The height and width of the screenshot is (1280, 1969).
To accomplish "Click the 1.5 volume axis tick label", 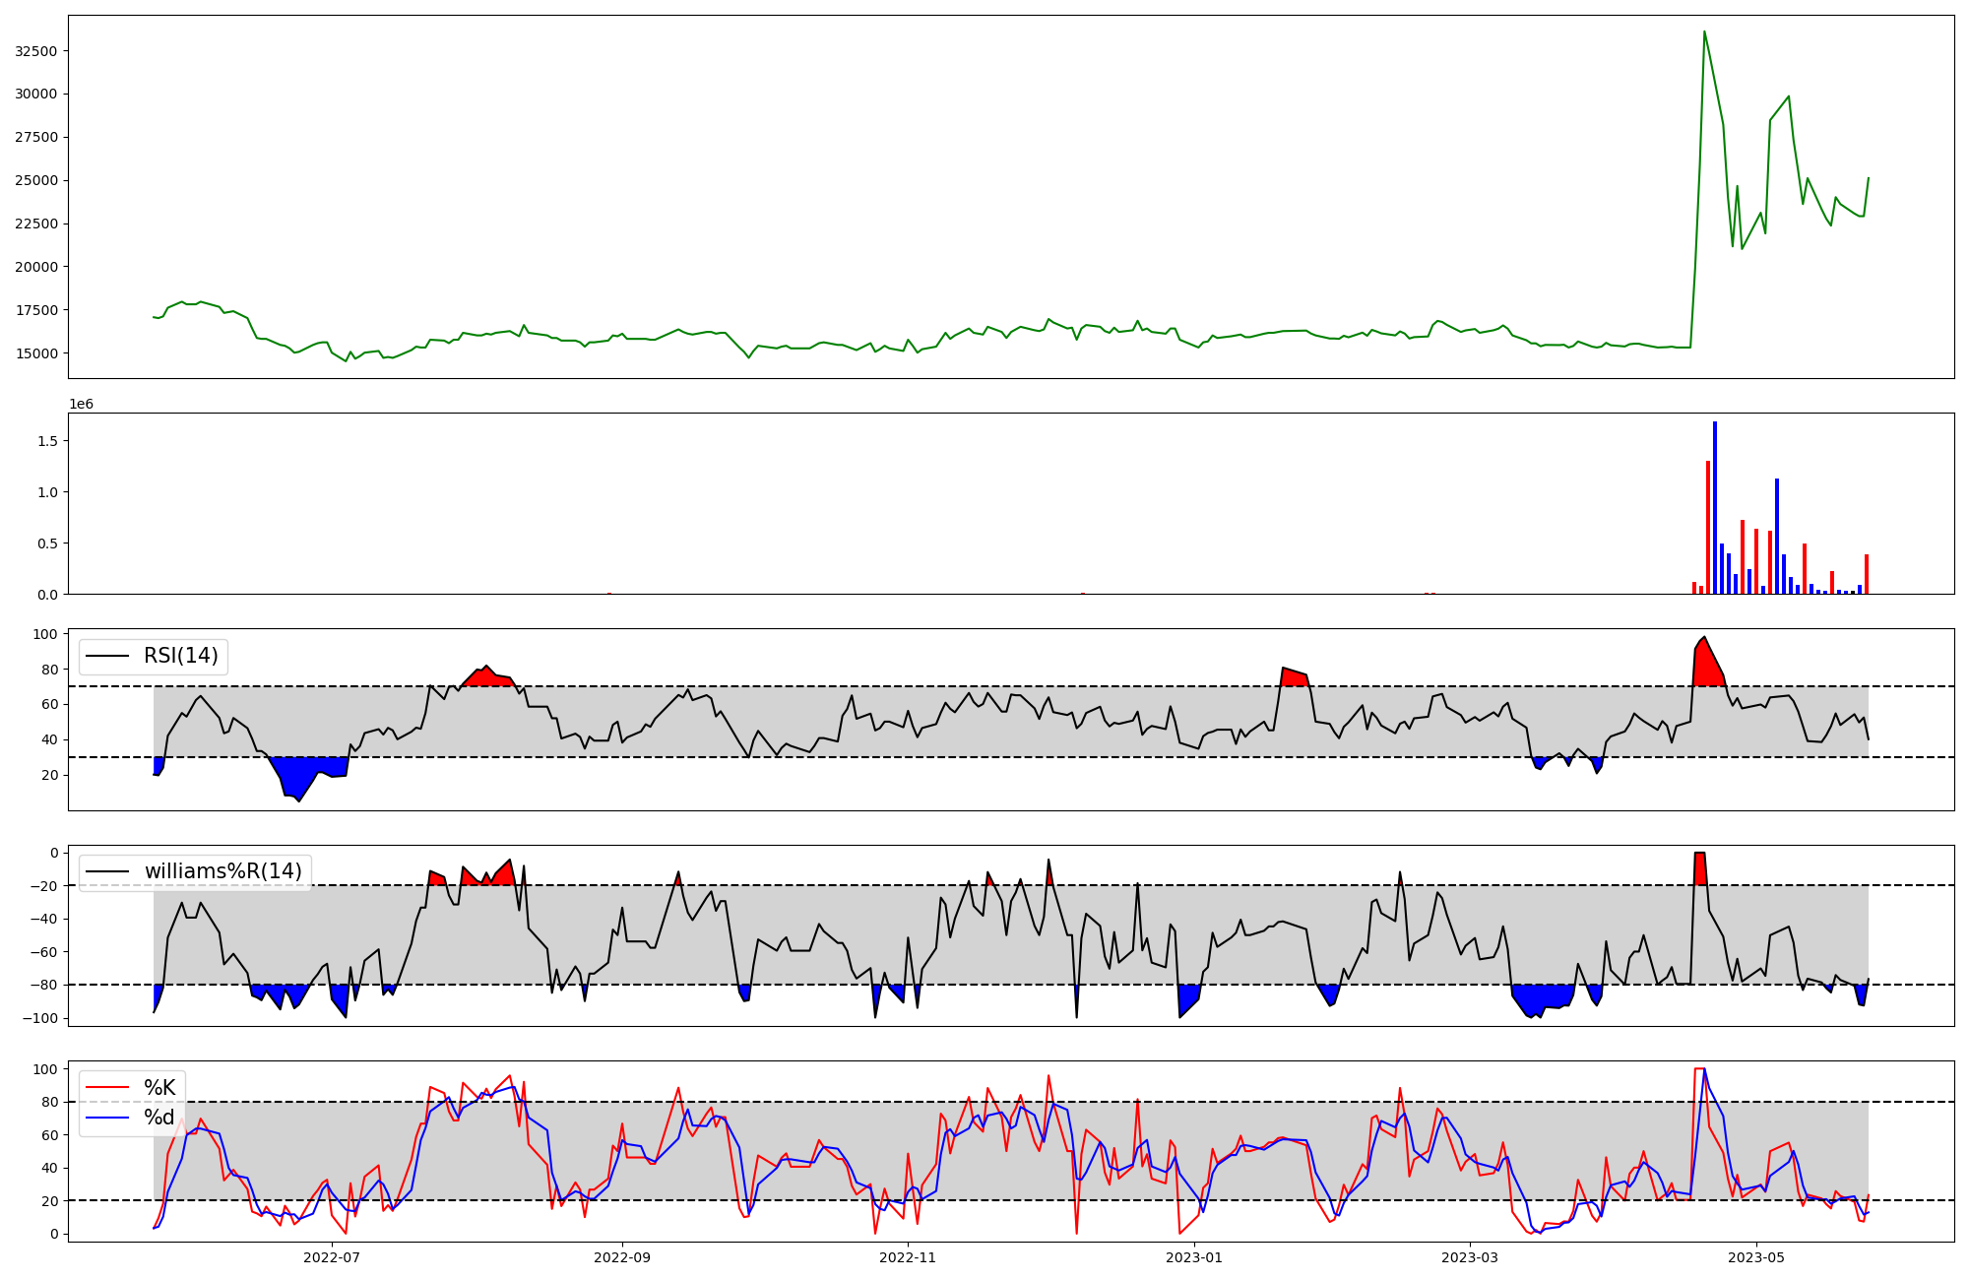I will pyautogui.click(x=47, y=441).
